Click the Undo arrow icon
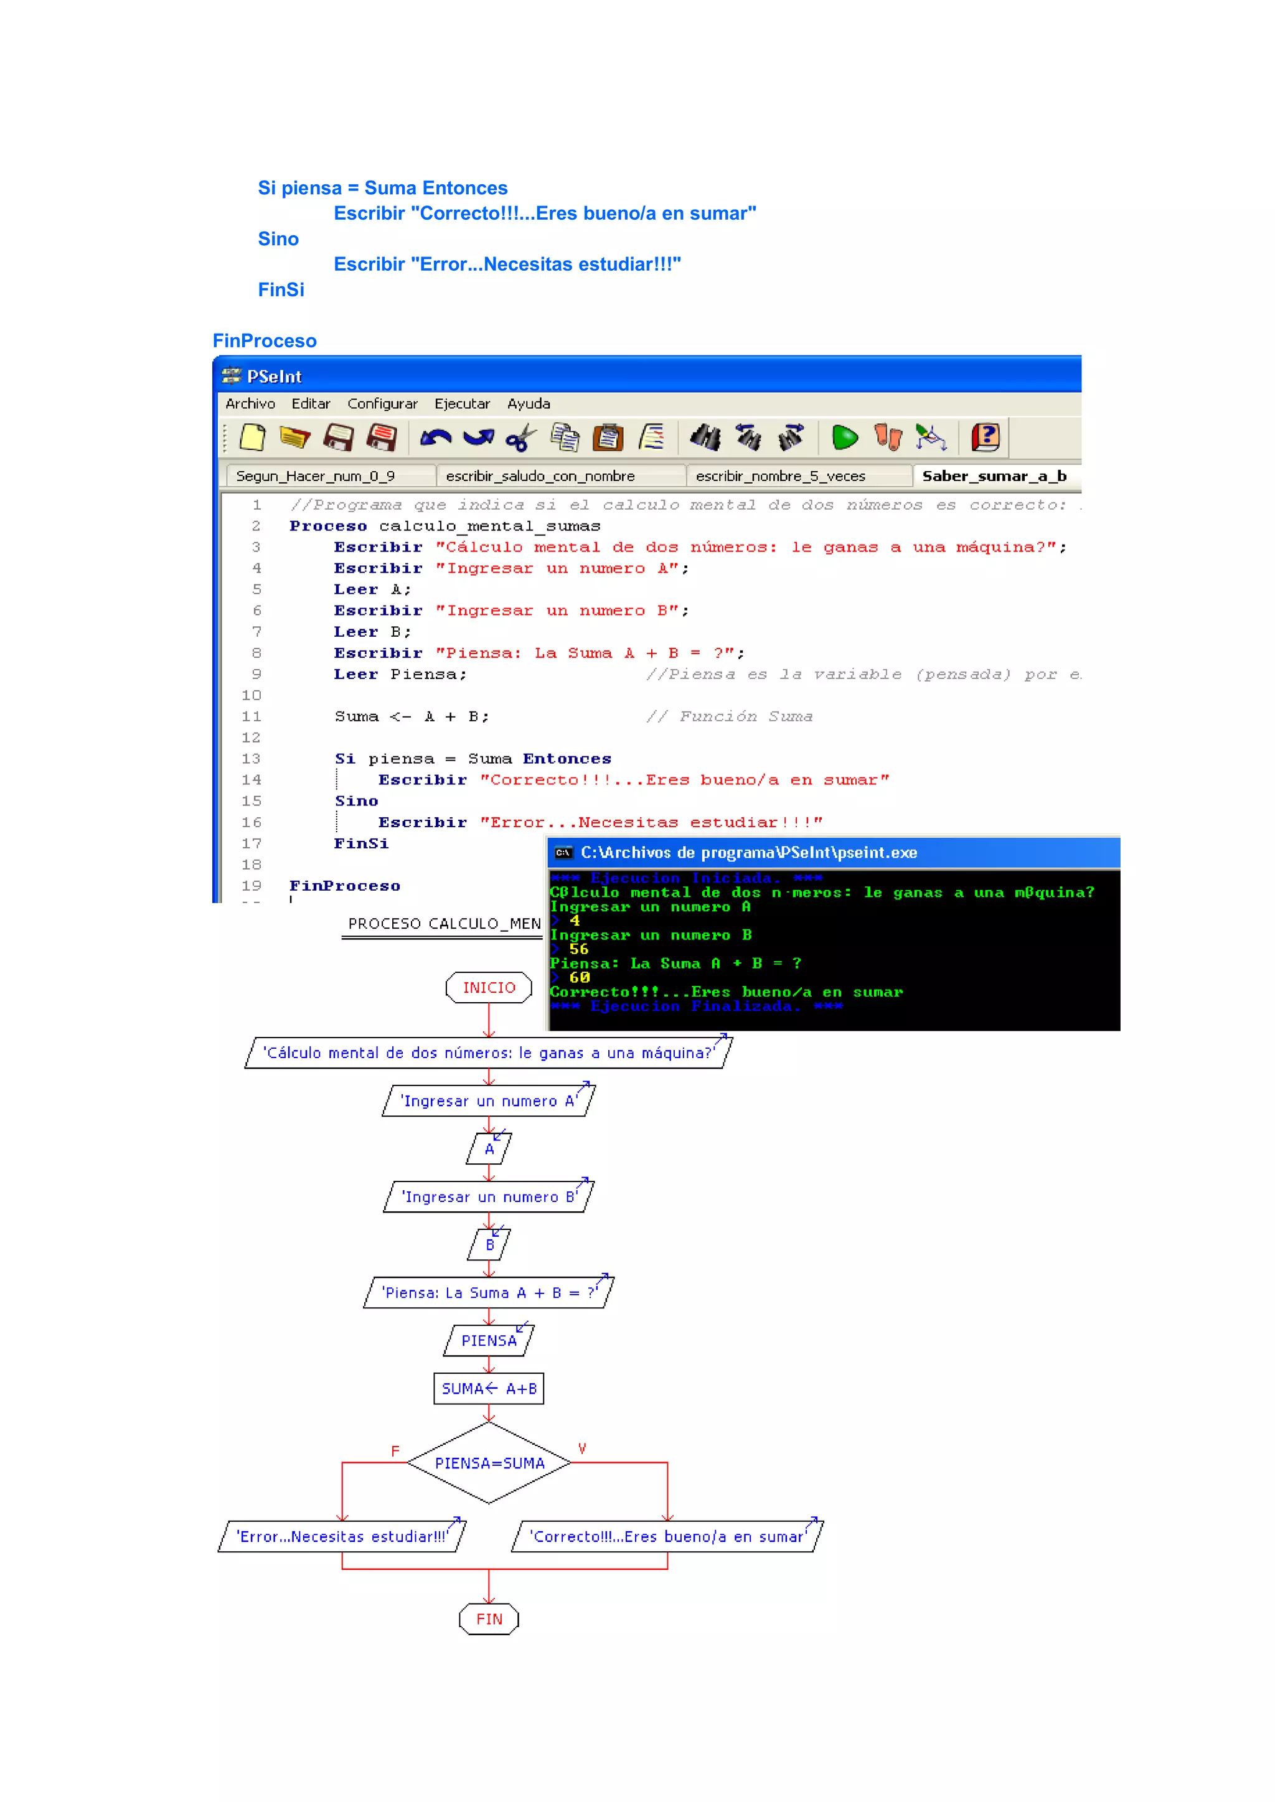Viewport: 1275px width, 1802px height. pos(435,437)
